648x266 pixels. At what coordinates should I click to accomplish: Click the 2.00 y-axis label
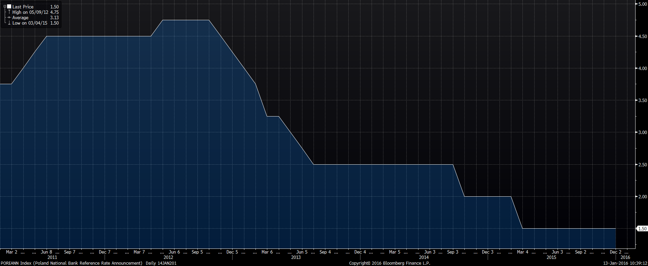pos(643,197)
